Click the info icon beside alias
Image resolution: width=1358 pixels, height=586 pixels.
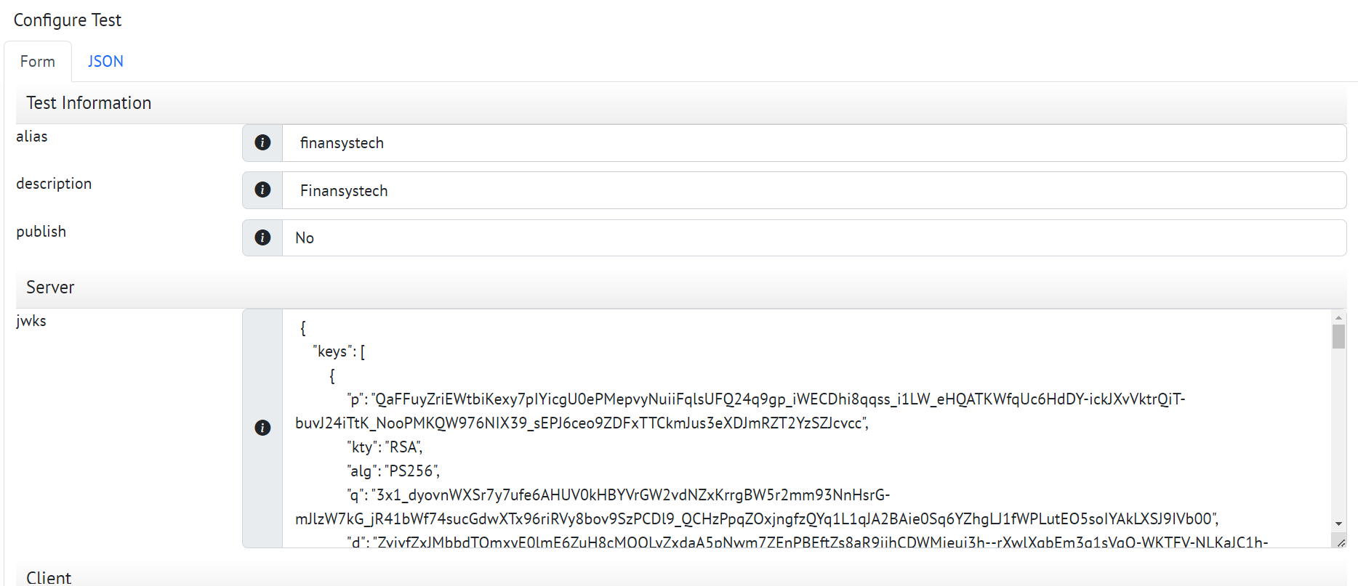click(262, 143)
